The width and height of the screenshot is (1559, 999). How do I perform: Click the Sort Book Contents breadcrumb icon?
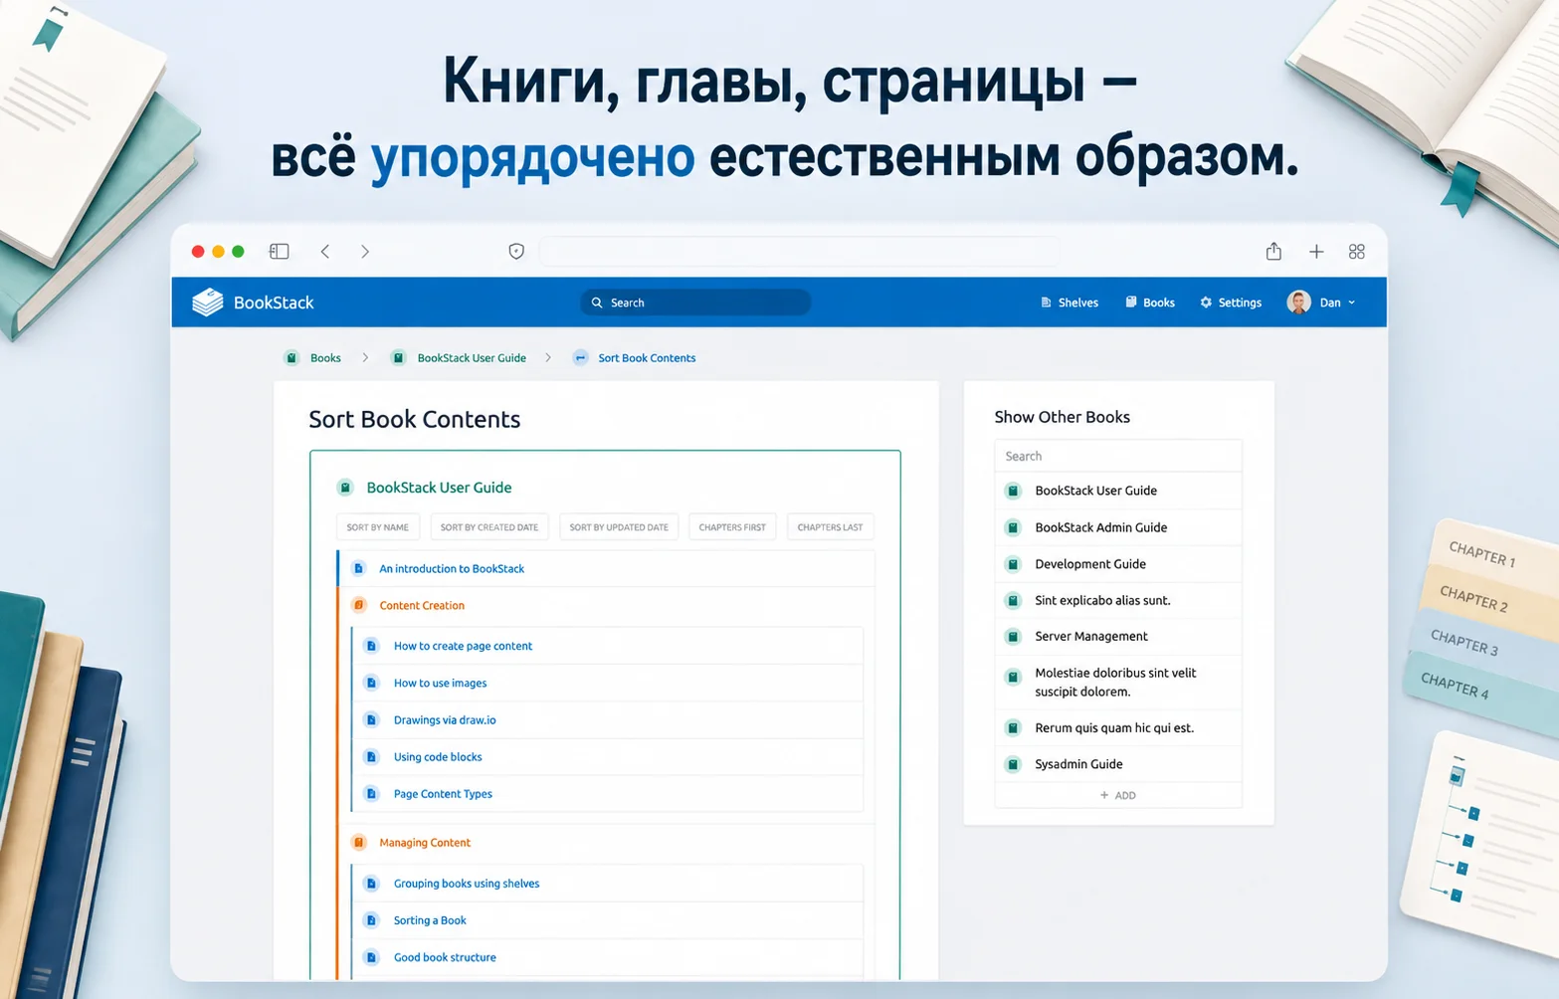[x=580, y=358]
